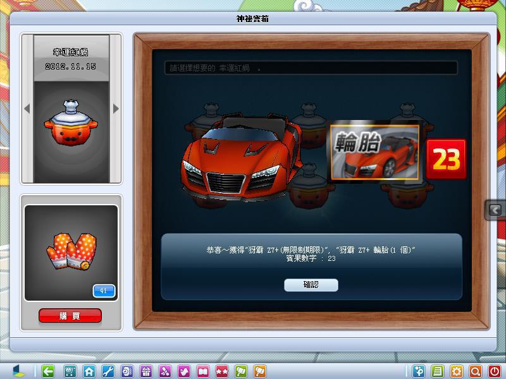This screenshot has height=379, width=506.
Task: Click the blue footprints icon
Action: [419, 371]
